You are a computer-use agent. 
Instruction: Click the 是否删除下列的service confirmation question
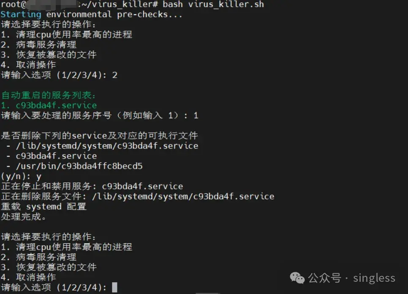[99, 135]
